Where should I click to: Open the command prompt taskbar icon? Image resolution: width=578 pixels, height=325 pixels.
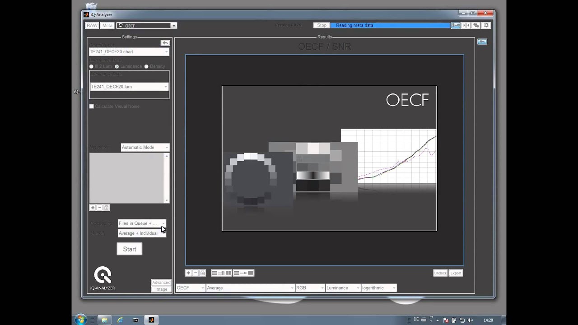click(x=135, y=320)
